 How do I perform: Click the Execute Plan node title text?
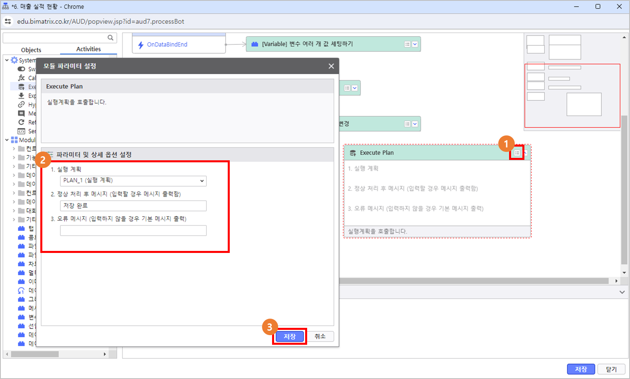377,153
